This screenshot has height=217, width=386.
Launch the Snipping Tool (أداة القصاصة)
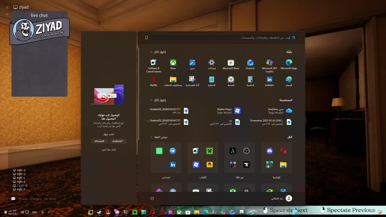192,81
